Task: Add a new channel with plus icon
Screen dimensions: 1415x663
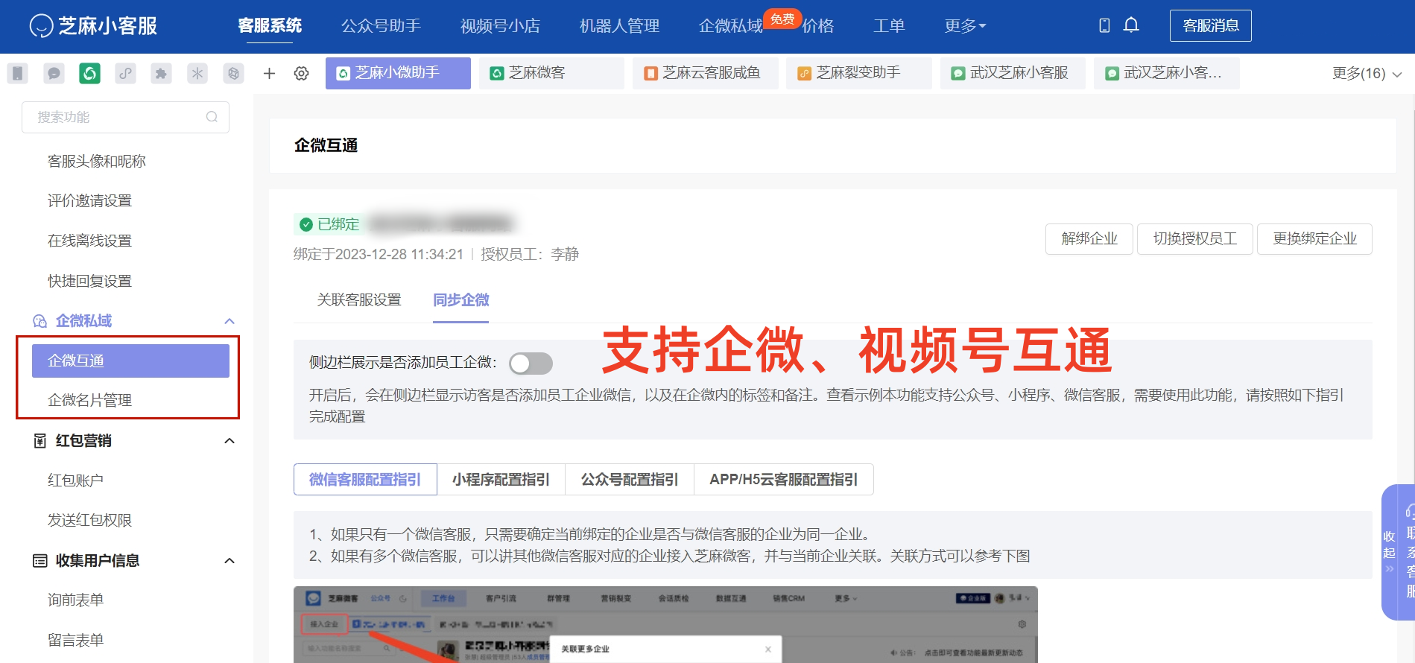Action: click(270, 74)
